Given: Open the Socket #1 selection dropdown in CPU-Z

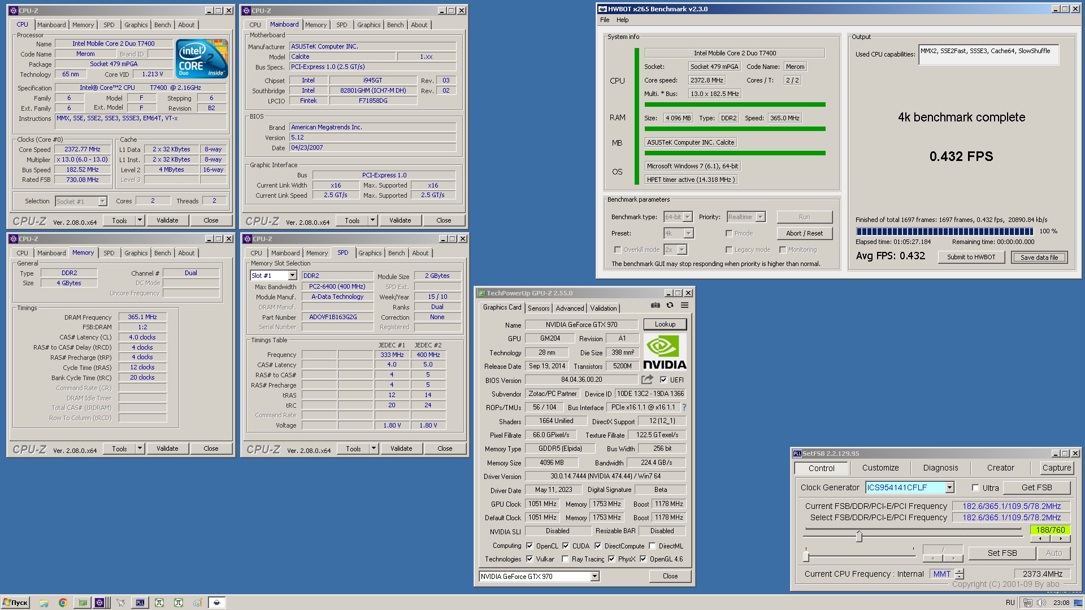Looking at the screenshot, I should (x=102, y=201).
